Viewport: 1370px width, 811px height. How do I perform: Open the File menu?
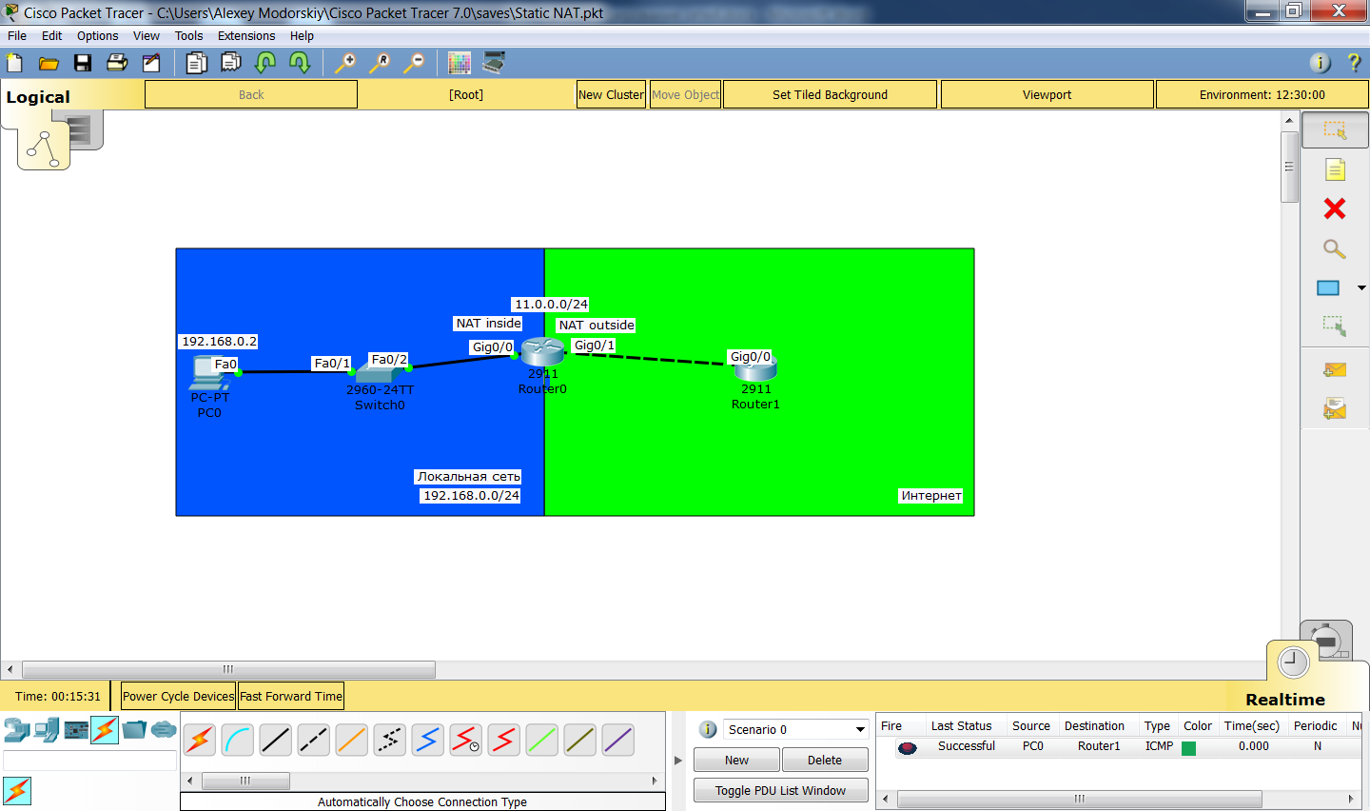tap(17, 36)
